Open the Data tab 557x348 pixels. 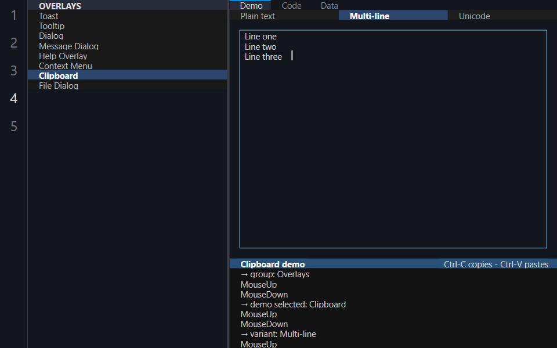pos(330,5)
